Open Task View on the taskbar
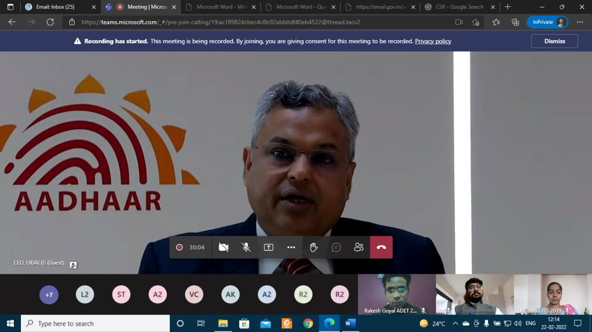Viewport: 592px width, 332px height. 201,324
